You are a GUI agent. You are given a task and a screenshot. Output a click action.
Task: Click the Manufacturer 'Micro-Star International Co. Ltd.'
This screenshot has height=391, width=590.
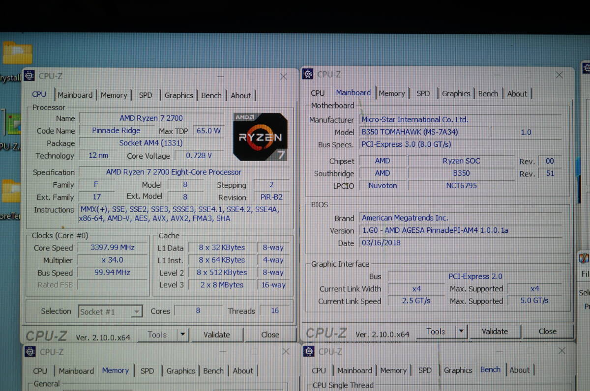[461, 119]
